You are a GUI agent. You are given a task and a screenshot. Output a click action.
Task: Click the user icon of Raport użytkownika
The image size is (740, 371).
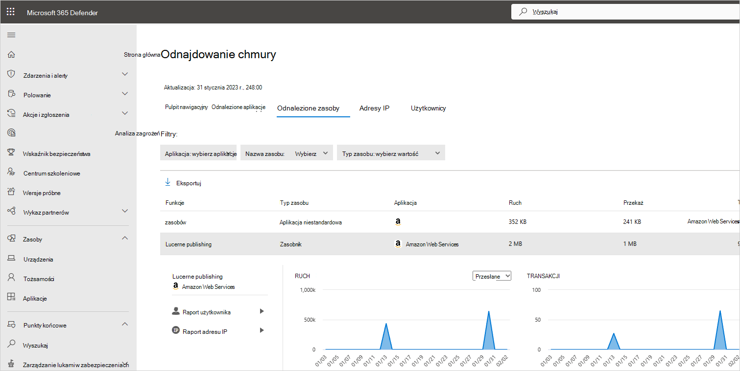coord(176,311)
